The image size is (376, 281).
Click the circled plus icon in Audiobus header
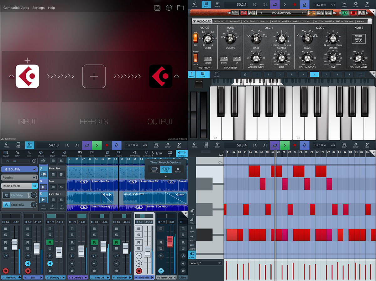pos(169,8)
